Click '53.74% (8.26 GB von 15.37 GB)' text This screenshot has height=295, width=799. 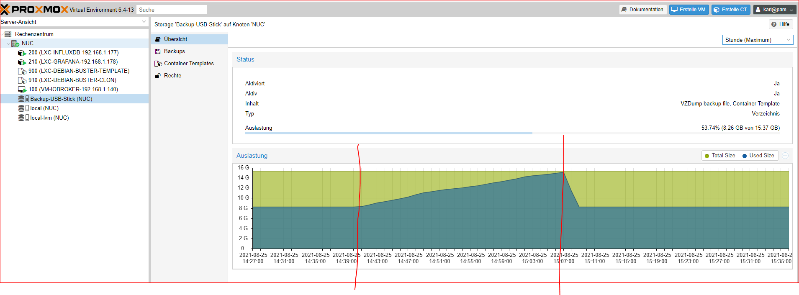point(740,128)
